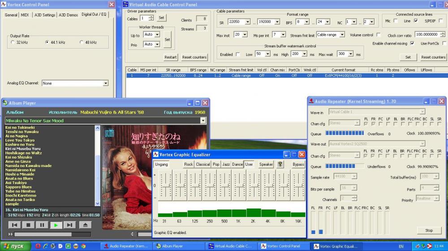Check the Volume control option
The image size is (448, 251).
coord(379,35)
